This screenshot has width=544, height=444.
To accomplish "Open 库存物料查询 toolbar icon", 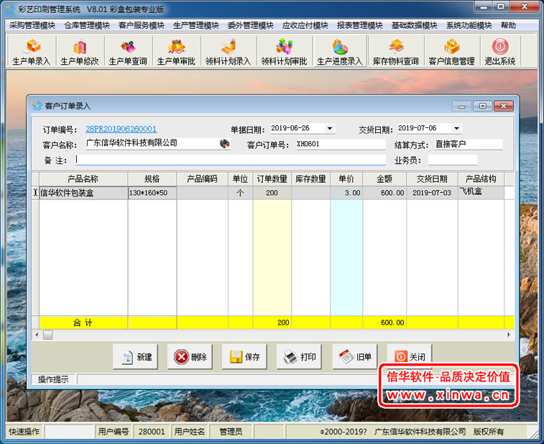I will 395,51.
